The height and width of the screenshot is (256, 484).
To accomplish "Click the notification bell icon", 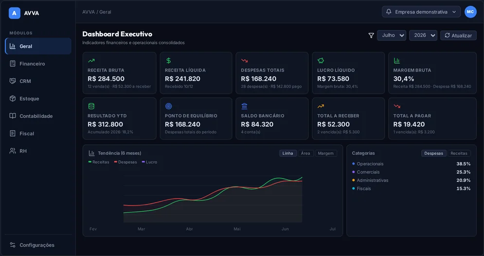I will pyautogui.click(x=389, y=12).
